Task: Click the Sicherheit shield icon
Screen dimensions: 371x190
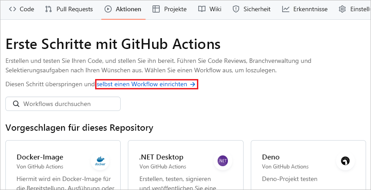Action: [236, 9]
